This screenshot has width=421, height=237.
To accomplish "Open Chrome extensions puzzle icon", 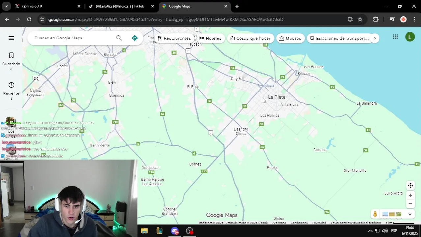I will point(376,19).
